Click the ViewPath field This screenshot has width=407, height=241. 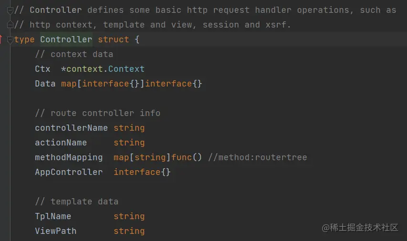(56, 231)
